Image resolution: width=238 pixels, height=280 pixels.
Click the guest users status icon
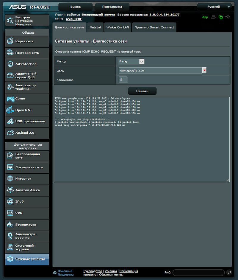(213, 17)
